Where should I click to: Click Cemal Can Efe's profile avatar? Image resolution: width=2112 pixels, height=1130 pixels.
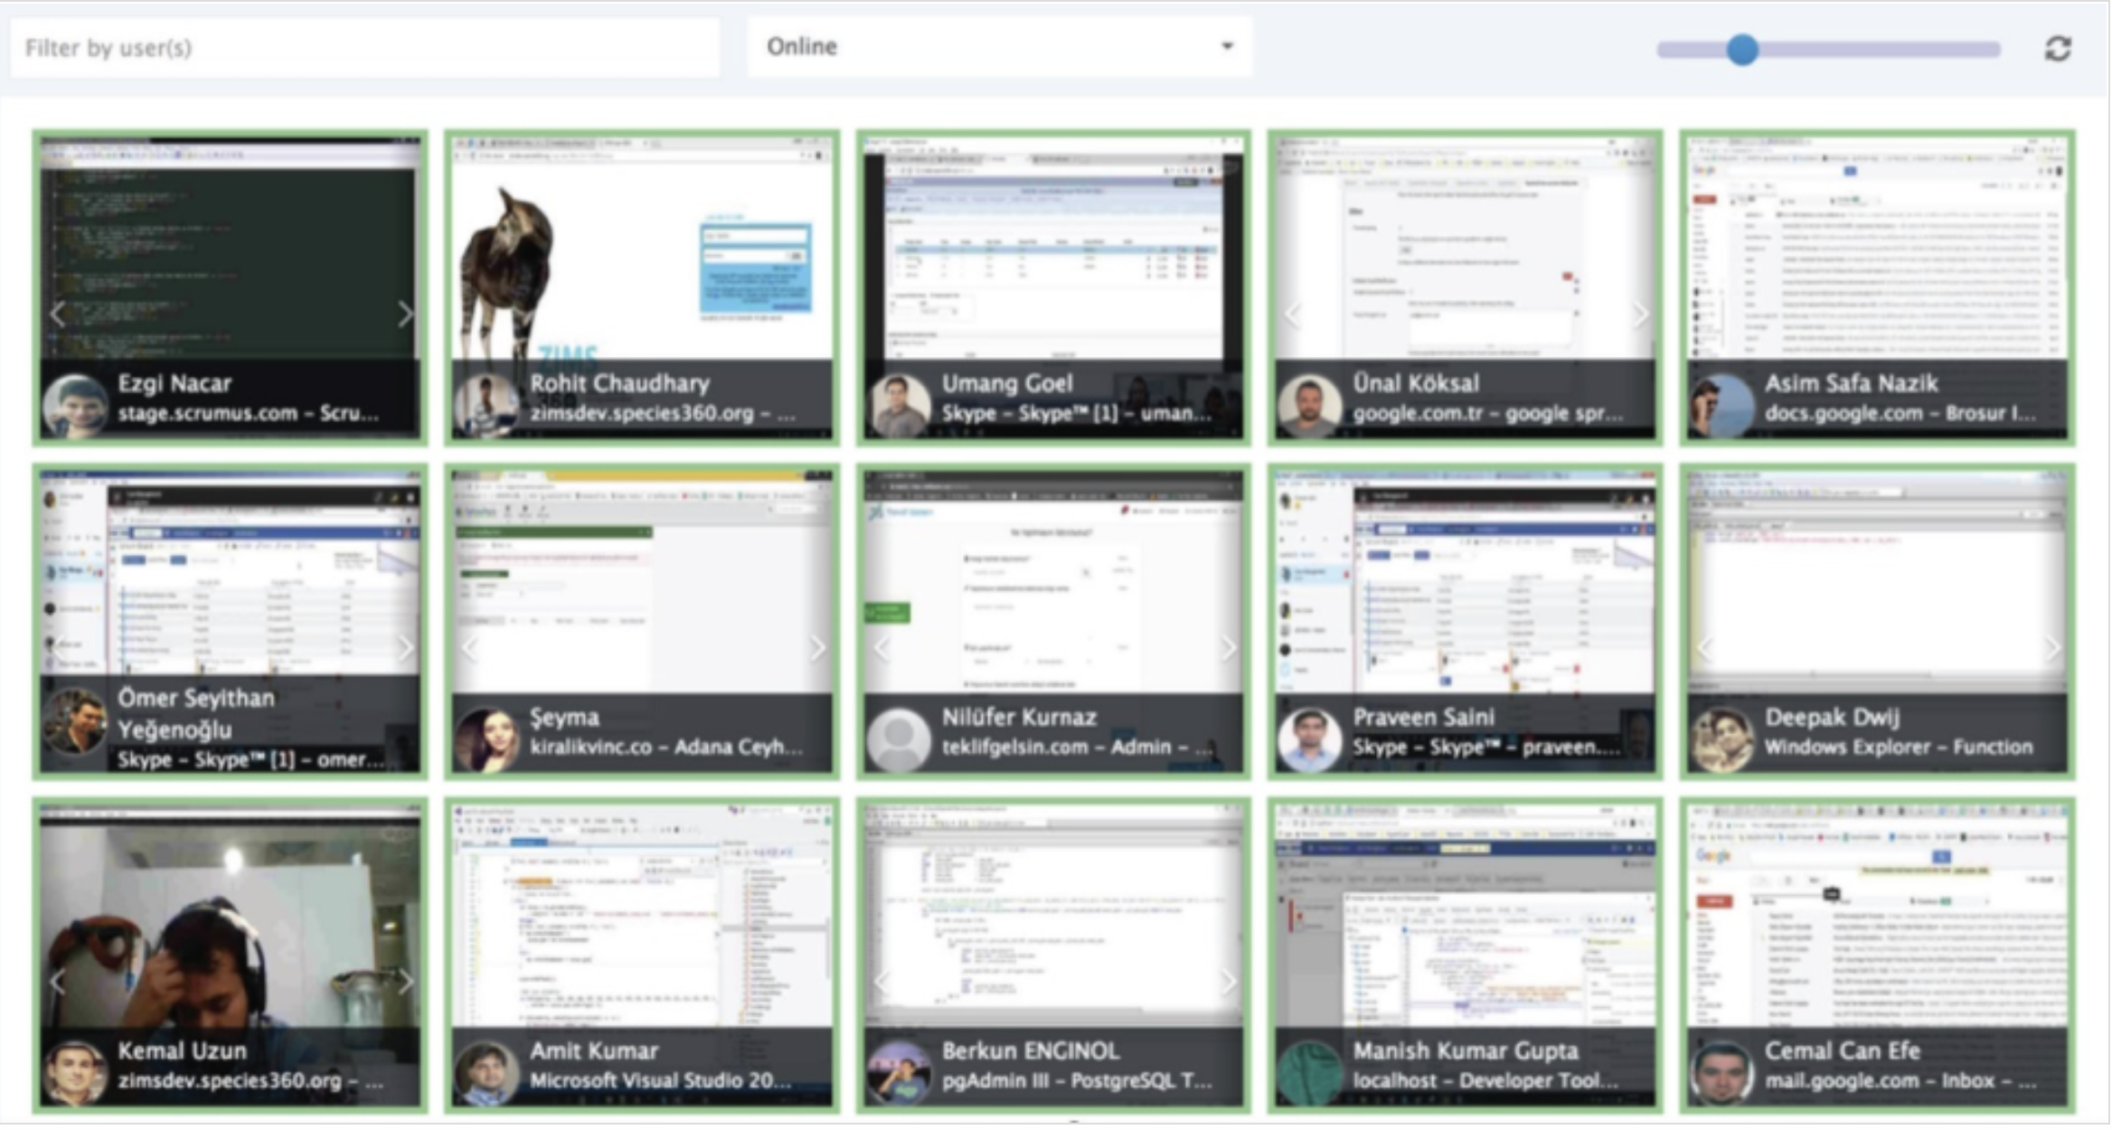click(x=1721, y=1072)
